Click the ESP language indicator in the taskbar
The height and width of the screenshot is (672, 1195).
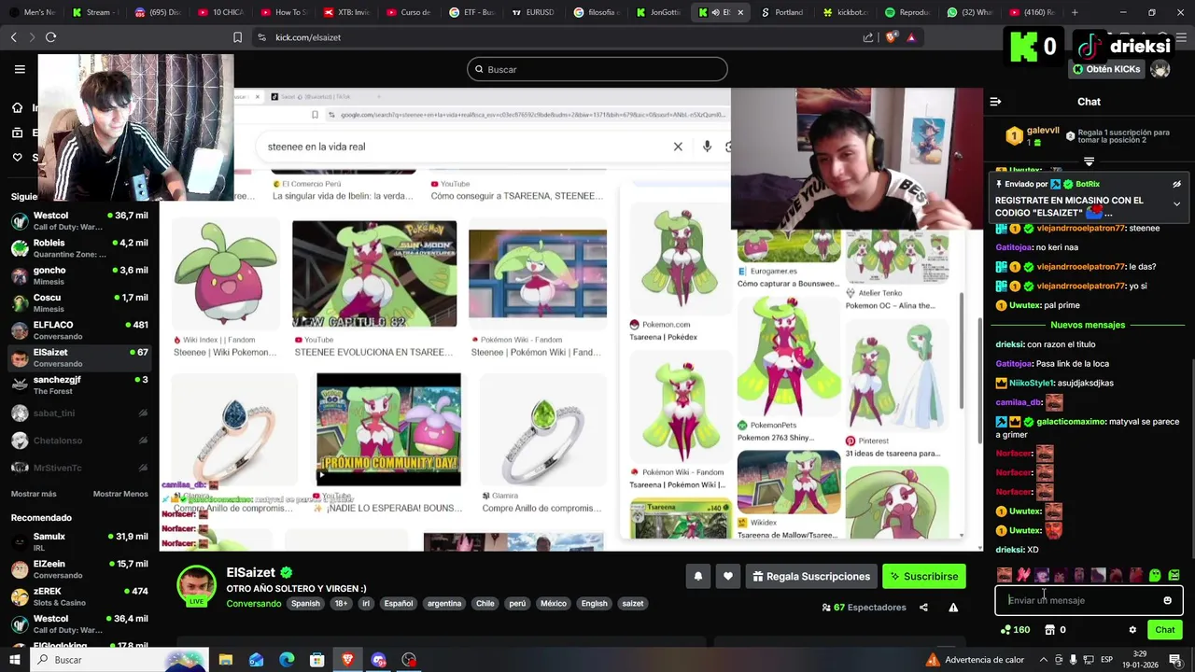1106,660
